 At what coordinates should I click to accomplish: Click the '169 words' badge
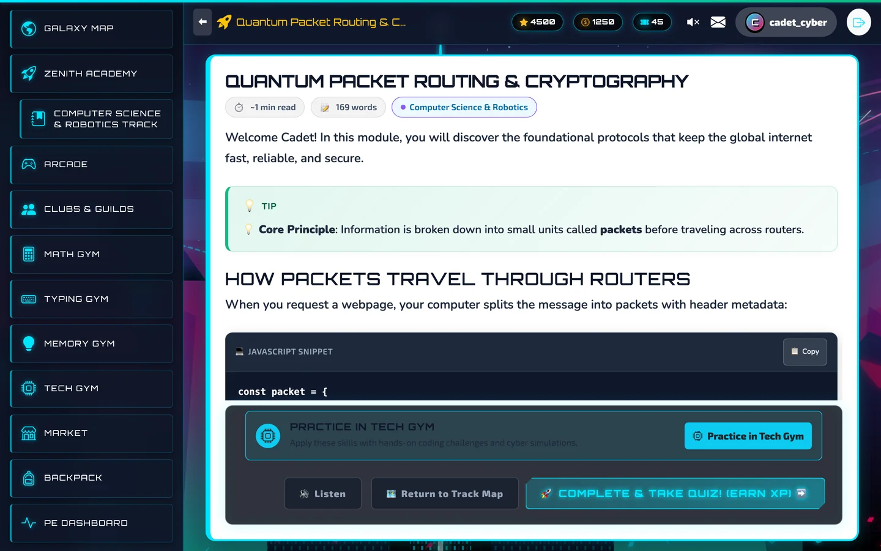coord(349,107)
